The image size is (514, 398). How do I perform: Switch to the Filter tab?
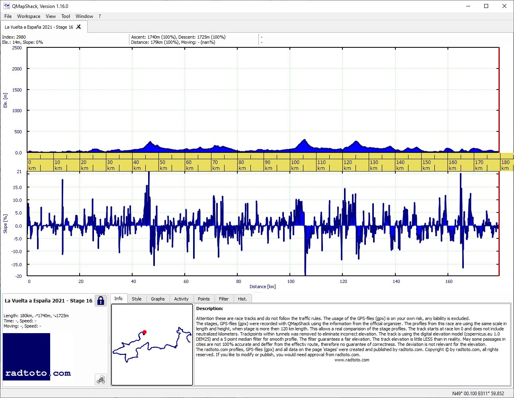point(224,299)
